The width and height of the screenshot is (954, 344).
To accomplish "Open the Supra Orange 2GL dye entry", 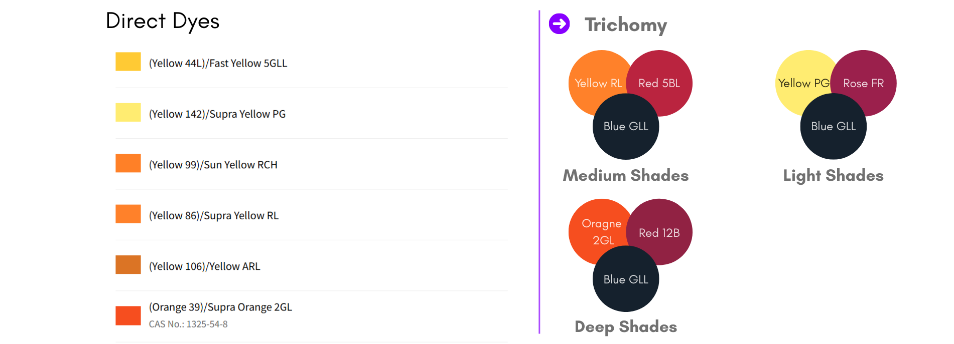I will (x=220, y=307).
